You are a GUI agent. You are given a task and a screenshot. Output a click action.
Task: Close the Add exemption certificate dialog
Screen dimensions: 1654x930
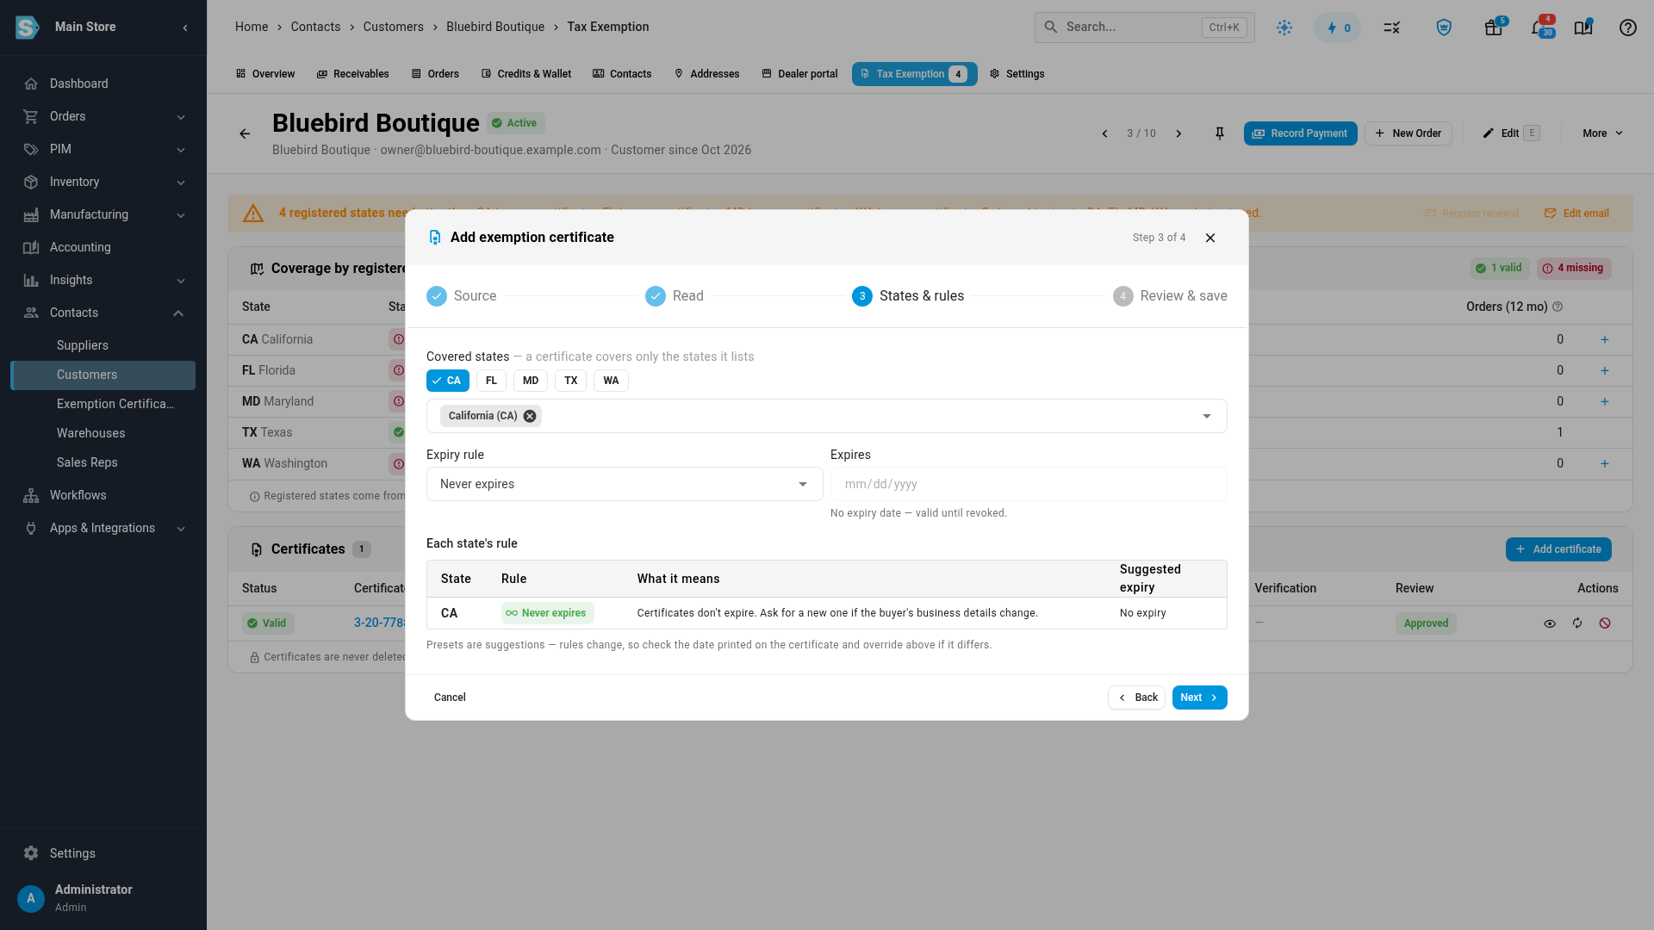[1209, 238]
